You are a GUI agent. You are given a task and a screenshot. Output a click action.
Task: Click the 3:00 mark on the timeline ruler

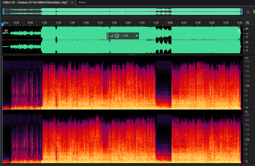pyautogui.click(x=128, y=23)
